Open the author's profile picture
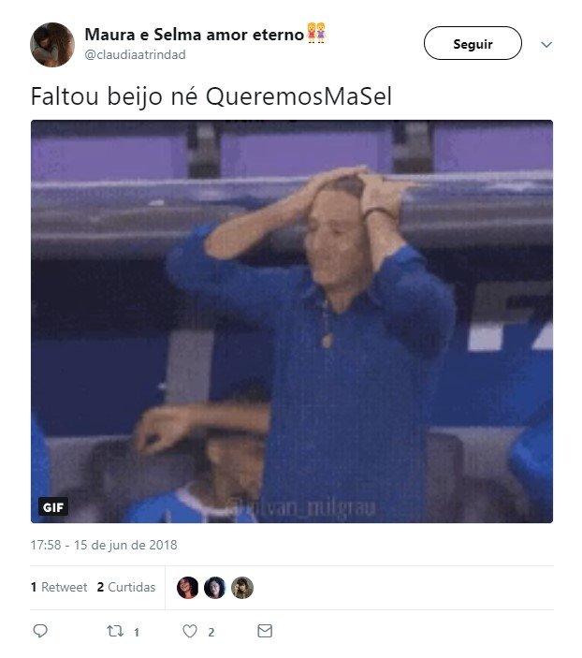 52,45
